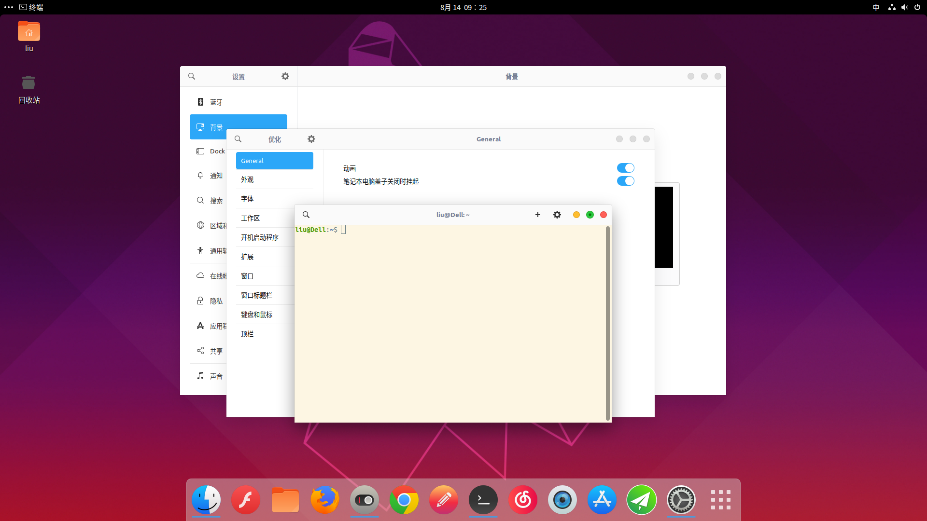Screen dimensions: 927x521
Task: Search in the terminal window
Action: coord(306,215)
